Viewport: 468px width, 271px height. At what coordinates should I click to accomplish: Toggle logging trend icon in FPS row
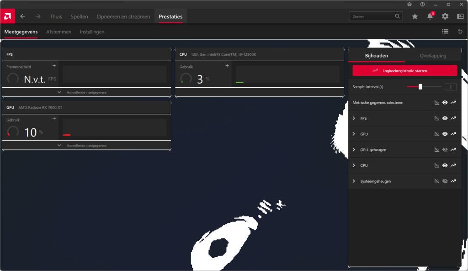pyautogui.click(x=453, y=118)
